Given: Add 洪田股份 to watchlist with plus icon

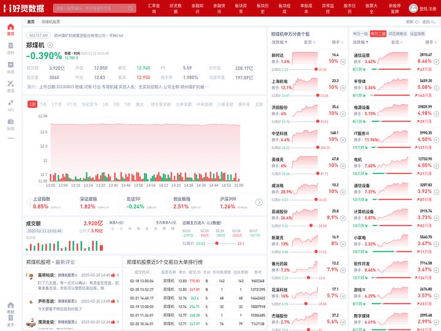Looking at the screenshot, I should click(343, 114).
